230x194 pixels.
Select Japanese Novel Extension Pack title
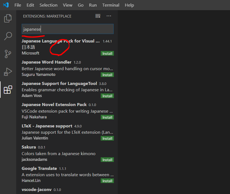(x=54, y=105)
